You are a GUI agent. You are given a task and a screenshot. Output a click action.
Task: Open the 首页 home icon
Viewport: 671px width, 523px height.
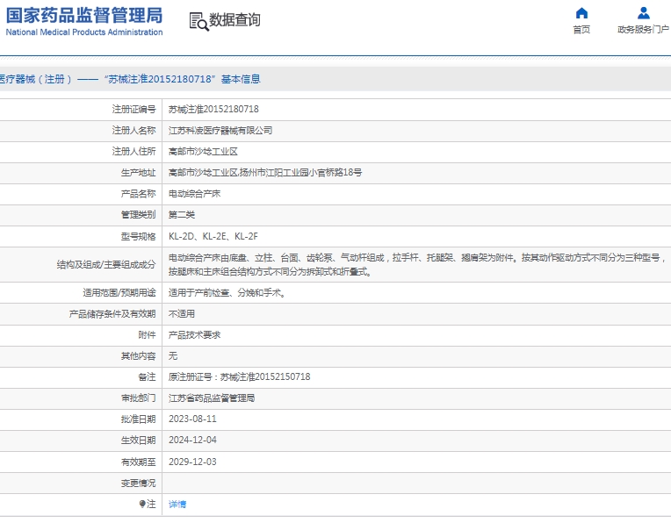(x=581, y=13)
